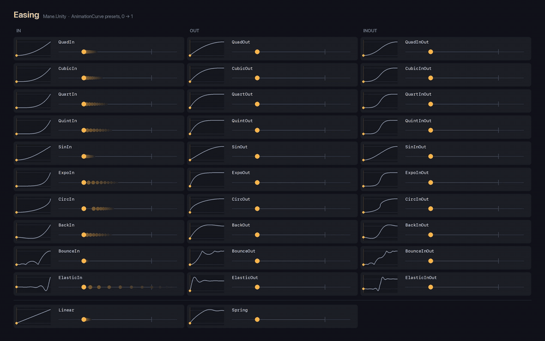Click the SinOut curve graph
This screenshot has height=341, width=545.
point(207,153)
